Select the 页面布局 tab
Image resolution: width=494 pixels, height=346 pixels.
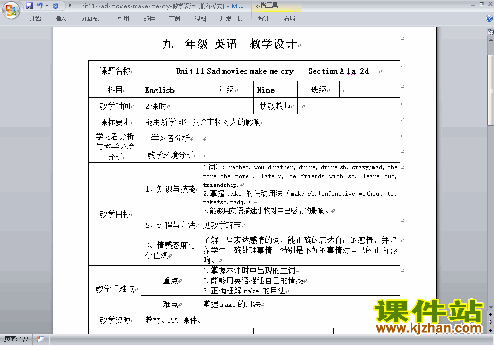pyautogui.click(x=92, y=19)
